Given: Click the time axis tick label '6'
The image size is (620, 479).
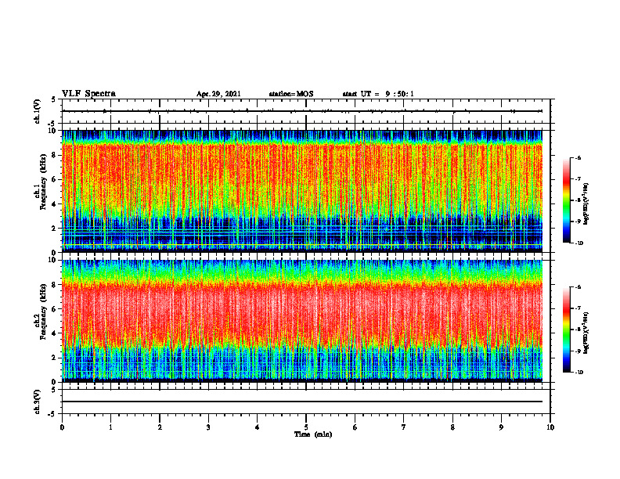Looking at the screenshot, I should pyautogui.click(x=355, y=427).
